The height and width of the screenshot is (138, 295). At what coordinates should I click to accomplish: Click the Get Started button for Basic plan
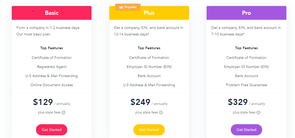[x=52, y=130]
